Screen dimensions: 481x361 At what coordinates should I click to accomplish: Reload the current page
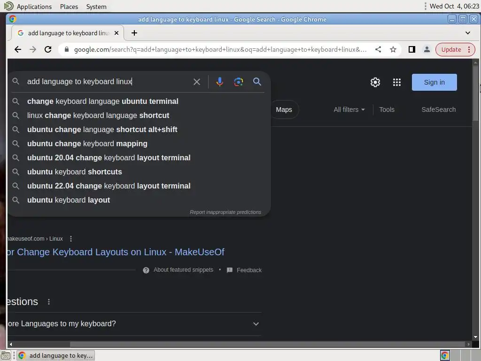(48, 49)
